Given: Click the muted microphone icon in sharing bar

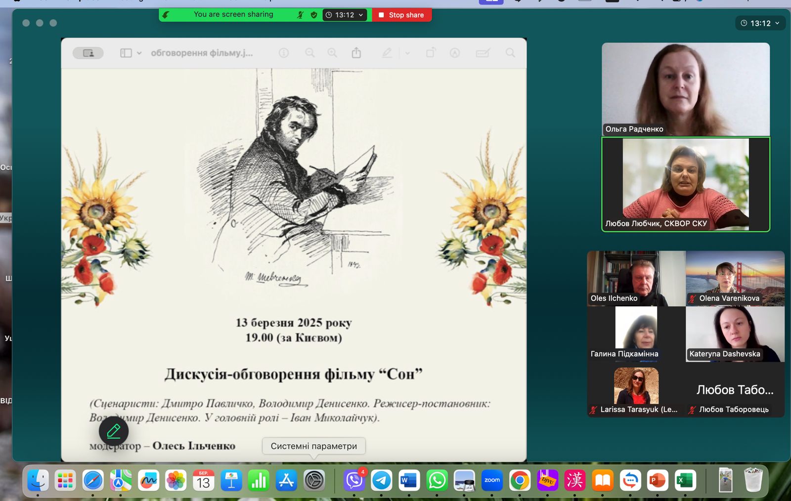Looking at the screenshot, I should coord(300,15).
